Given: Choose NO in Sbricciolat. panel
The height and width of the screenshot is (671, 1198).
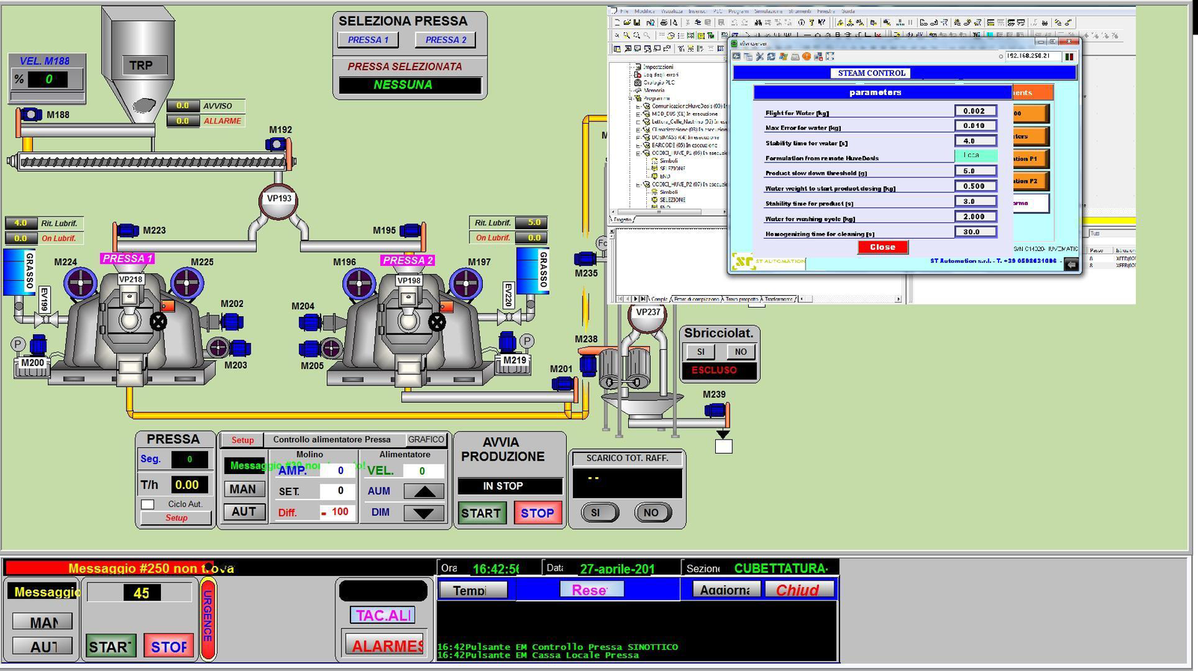Looking at the screenshot, I should coord(741,352).
